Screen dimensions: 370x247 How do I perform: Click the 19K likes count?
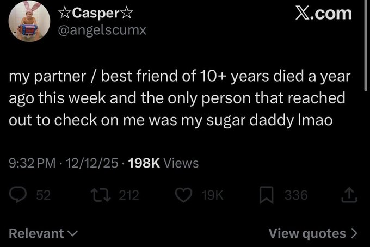click(213, 195)
